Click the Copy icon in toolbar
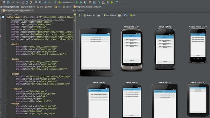The width and height of the screenshot is (210, 118). click(27, 2)
